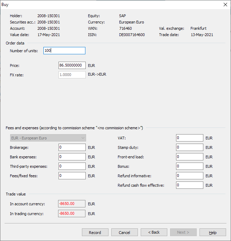The width and height of the screenshot is (231, 241).
Task: Click the Refund cash flow effective field
Action: click(189, 185)
